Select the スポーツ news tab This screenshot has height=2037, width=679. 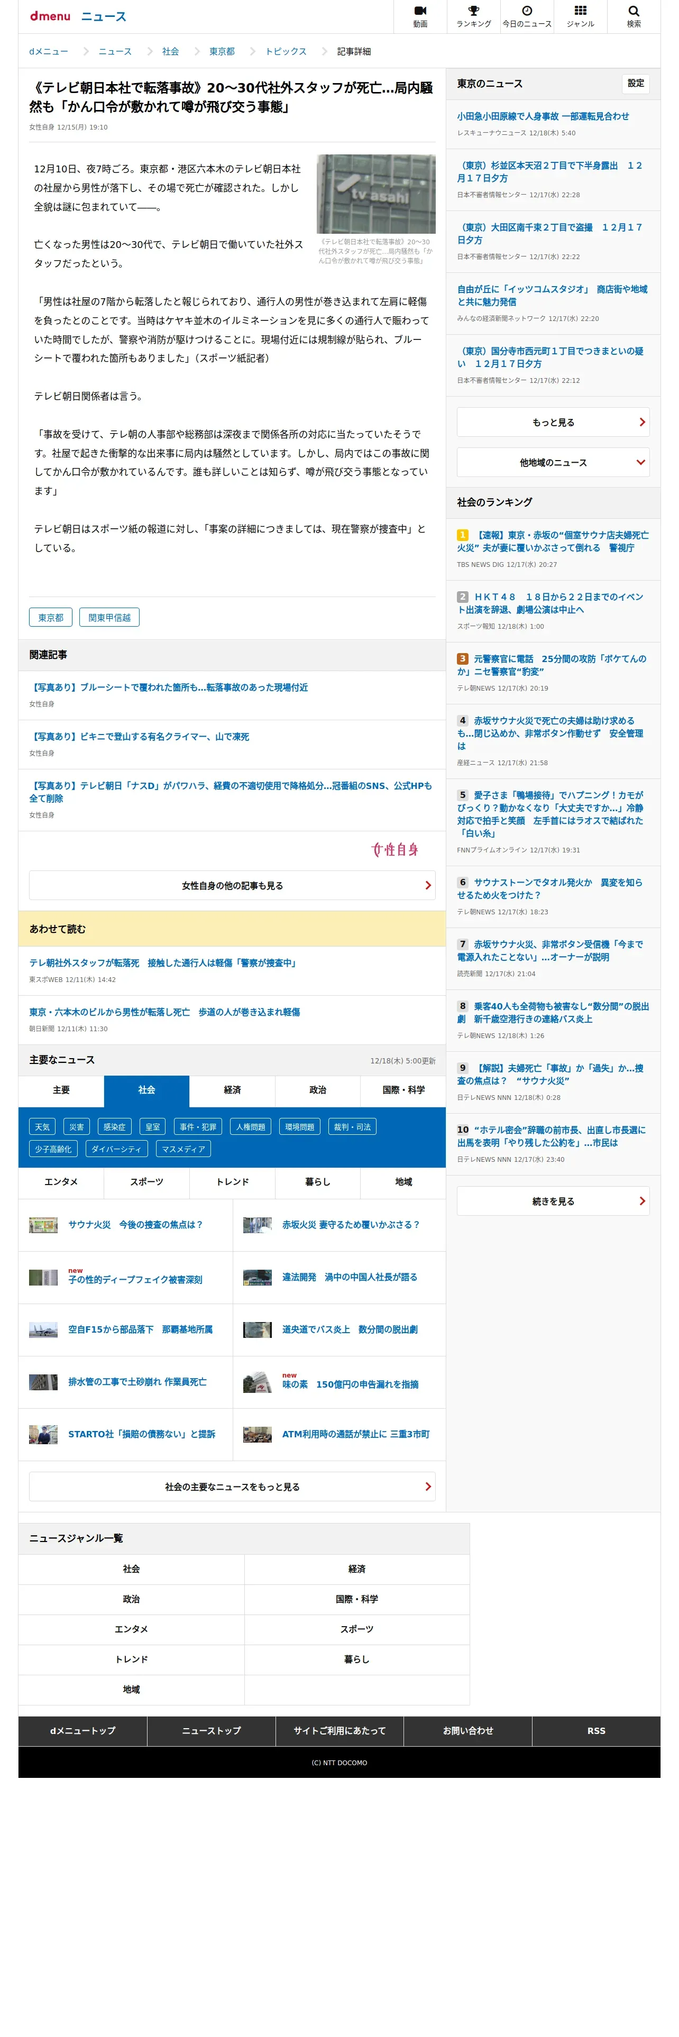(146, 1182)
